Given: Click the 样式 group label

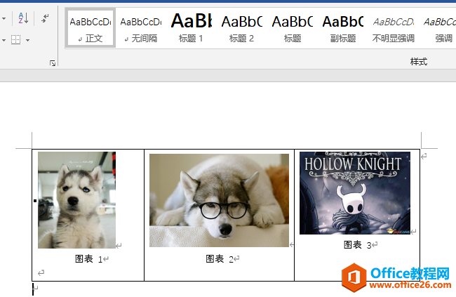Looking at the screenshot, I should (419, 62).
